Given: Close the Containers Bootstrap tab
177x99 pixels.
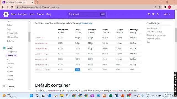Looking at the screenshot, I should (32, 2).
